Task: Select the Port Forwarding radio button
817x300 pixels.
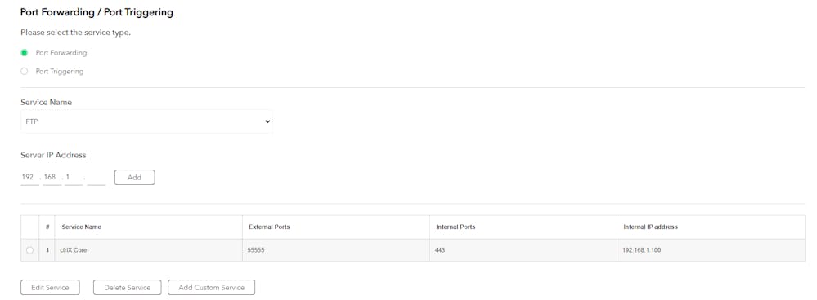Action: click(24, 53)
